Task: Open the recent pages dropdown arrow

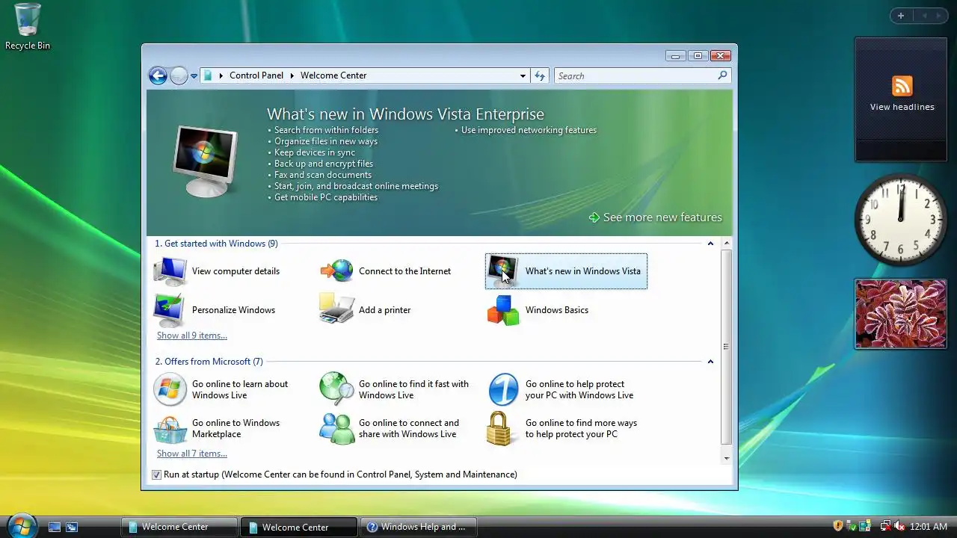Action: [x=194, y=75]
